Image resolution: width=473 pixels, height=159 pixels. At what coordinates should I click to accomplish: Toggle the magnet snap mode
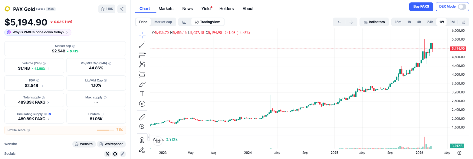pos(142,140)
